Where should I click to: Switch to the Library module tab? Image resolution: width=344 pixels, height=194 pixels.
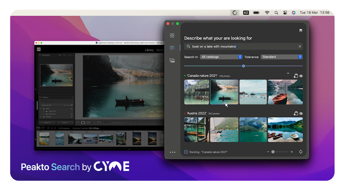pyautogui.click(x=149, y=50)
